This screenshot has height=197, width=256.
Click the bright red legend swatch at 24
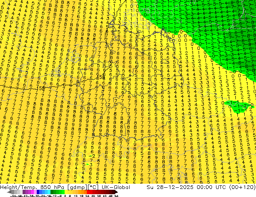tap(88, 192)
